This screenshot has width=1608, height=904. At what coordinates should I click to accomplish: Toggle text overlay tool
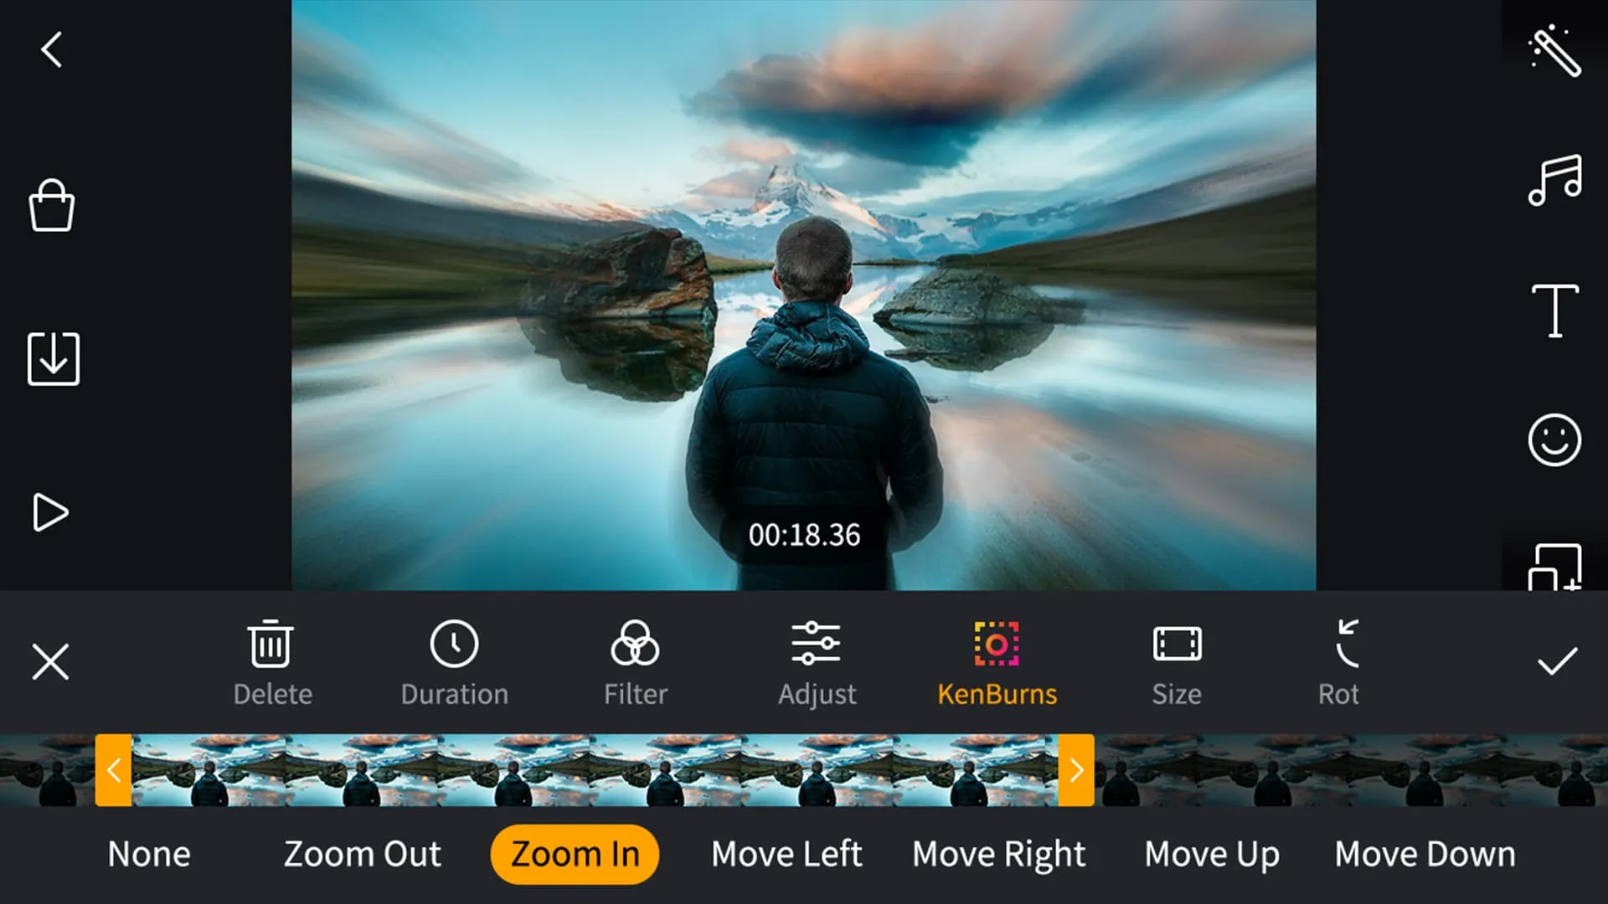coord(1555,311)
